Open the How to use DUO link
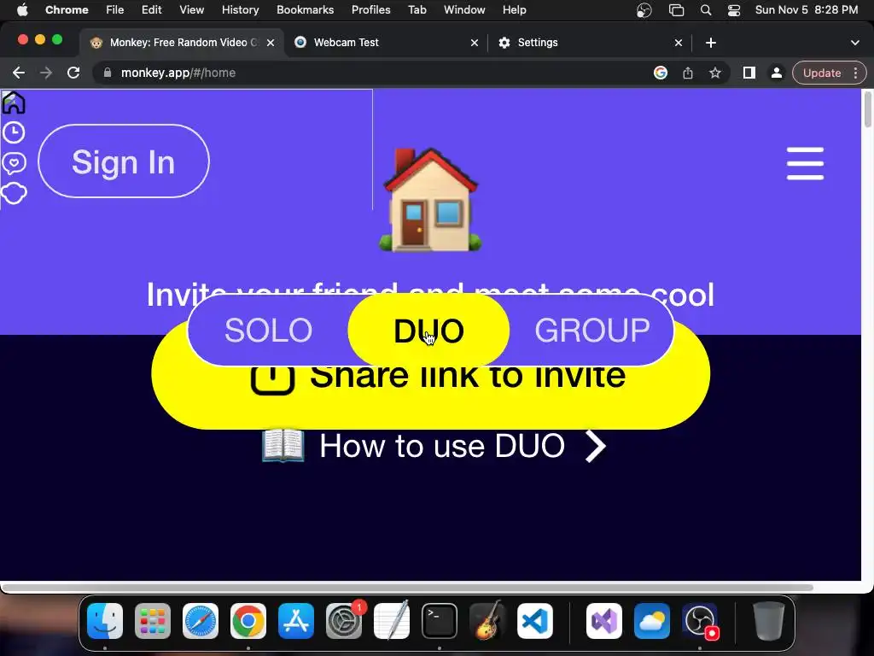The width and height of the screenshot is (874, 656). [x=434, y=446]
